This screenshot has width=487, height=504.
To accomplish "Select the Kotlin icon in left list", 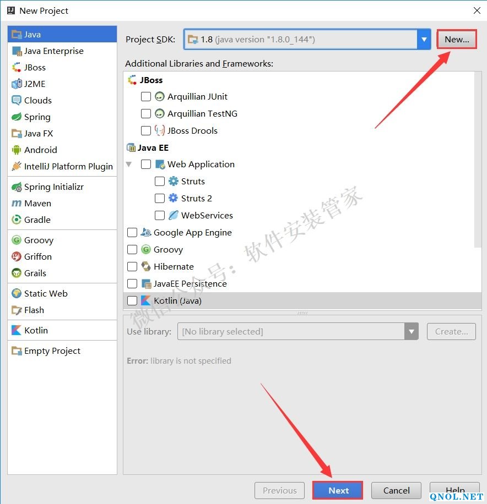I will (16, 330).
